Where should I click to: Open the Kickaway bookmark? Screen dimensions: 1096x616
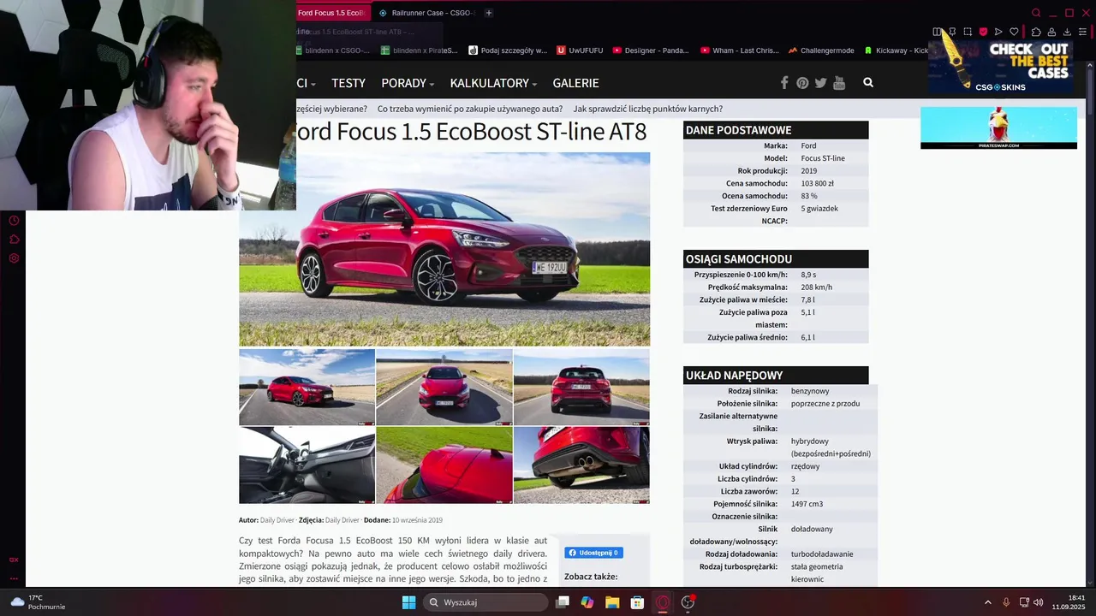point(896,50)
